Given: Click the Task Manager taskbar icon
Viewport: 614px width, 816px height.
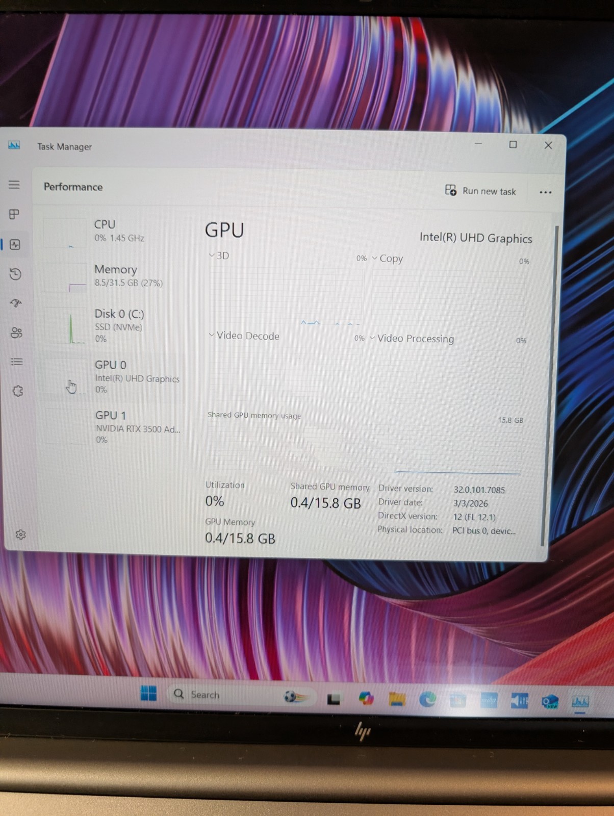Looking at the screenshot, I should pos(580,702).
